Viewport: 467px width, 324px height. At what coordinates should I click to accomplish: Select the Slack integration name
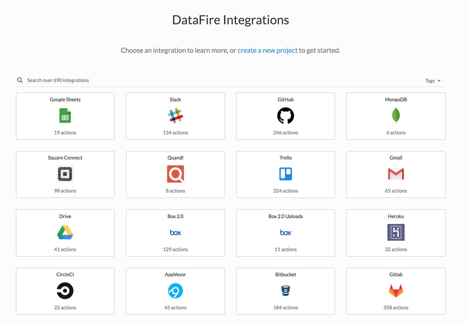coord(176,100)
